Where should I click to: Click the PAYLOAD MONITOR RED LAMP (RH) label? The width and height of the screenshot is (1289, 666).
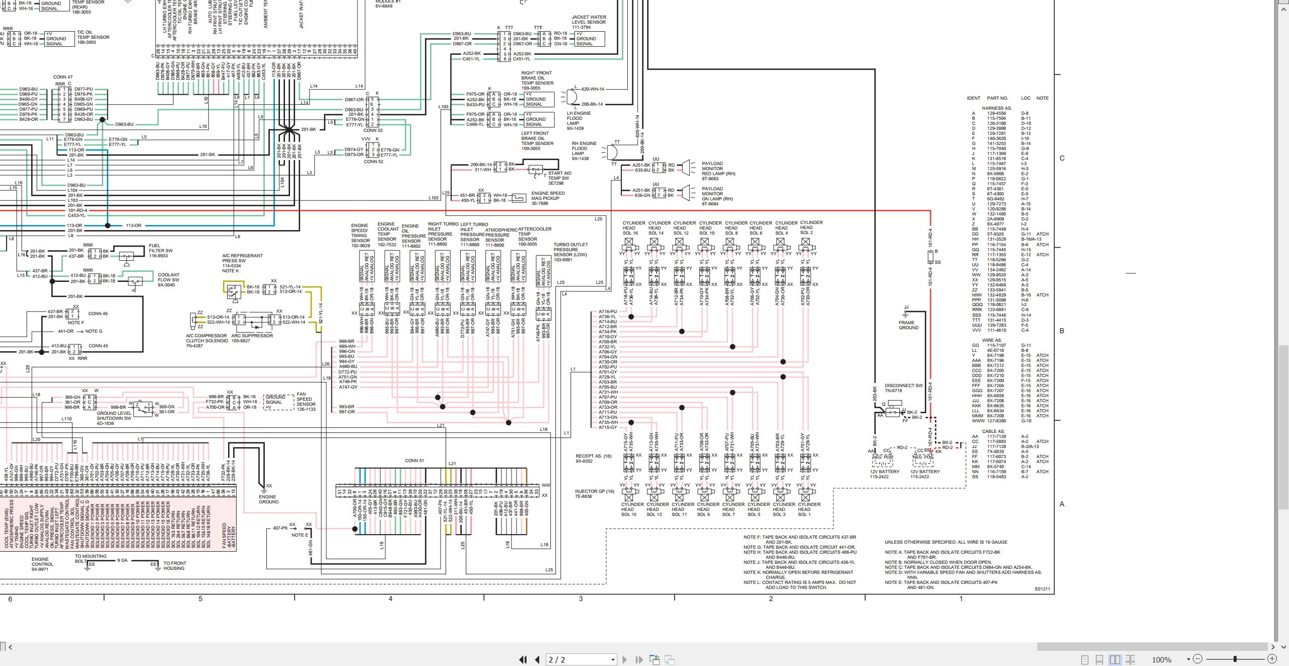pyautogui.click(x=719, y=169)
